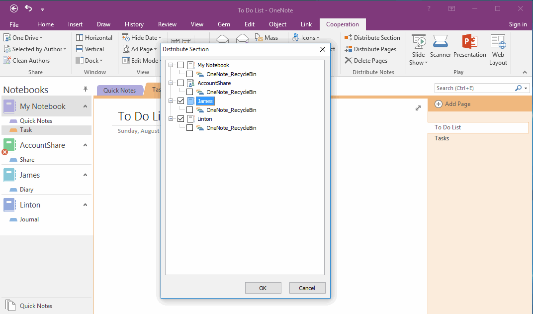This screenshot has height=314, width=533.
Task: Click Clean Authors in Share group
Action: pyautogui.click(x=26, y=61)
